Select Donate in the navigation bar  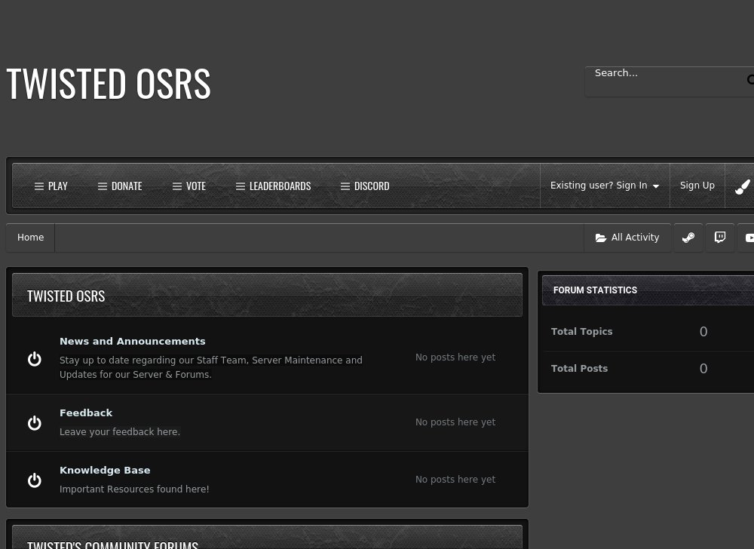pyautogui.click(x=120, y=186)
